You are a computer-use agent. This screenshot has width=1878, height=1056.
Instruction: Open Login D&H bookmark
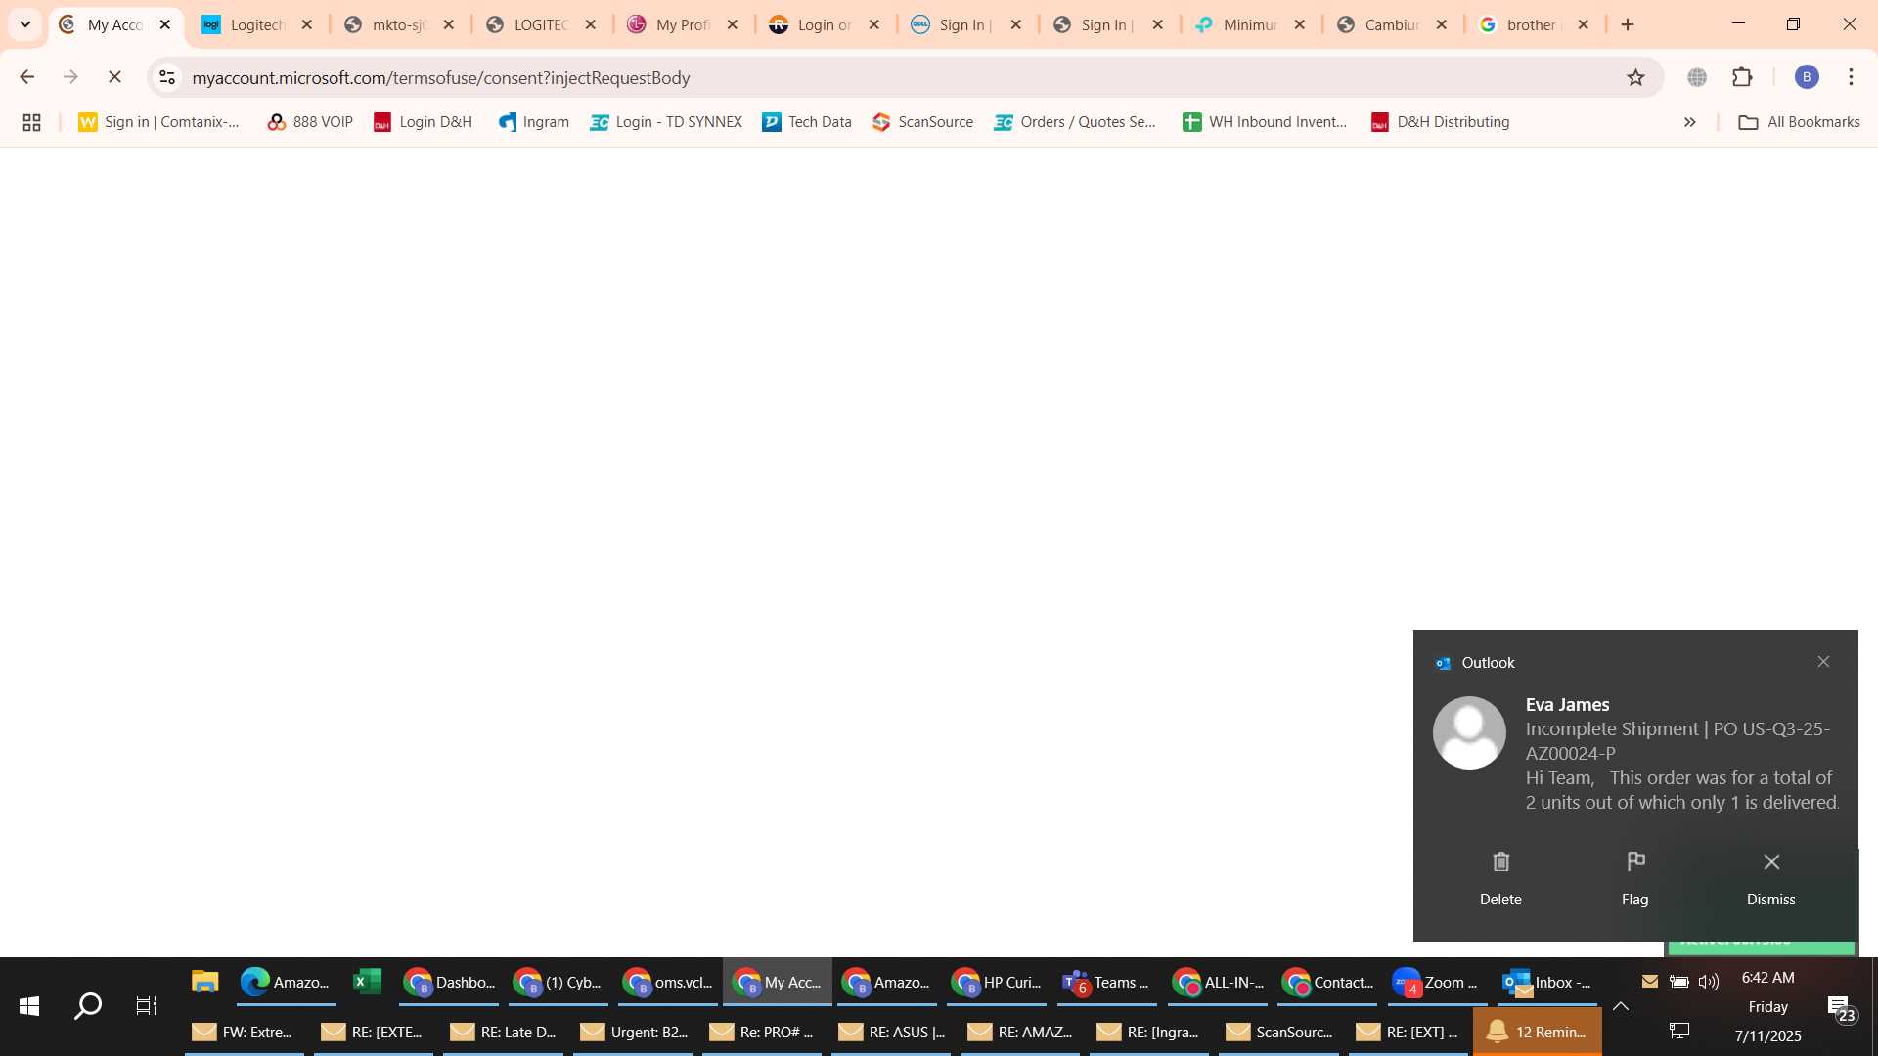click(x=423, y=122)
